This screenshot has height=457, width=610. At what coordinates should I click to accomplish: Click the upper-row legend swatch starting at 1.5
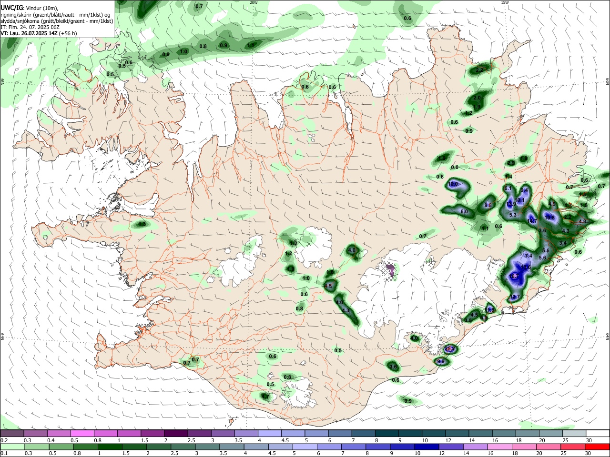152,433
